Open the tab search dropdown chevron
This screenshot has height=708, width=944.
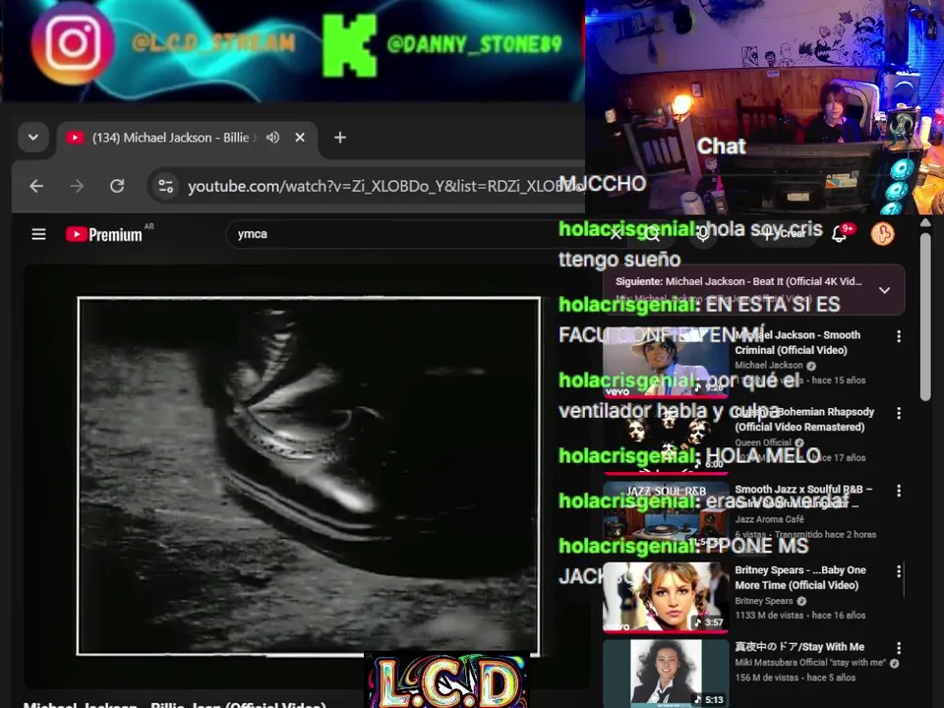pyautogui.click(x=33, y=138)
